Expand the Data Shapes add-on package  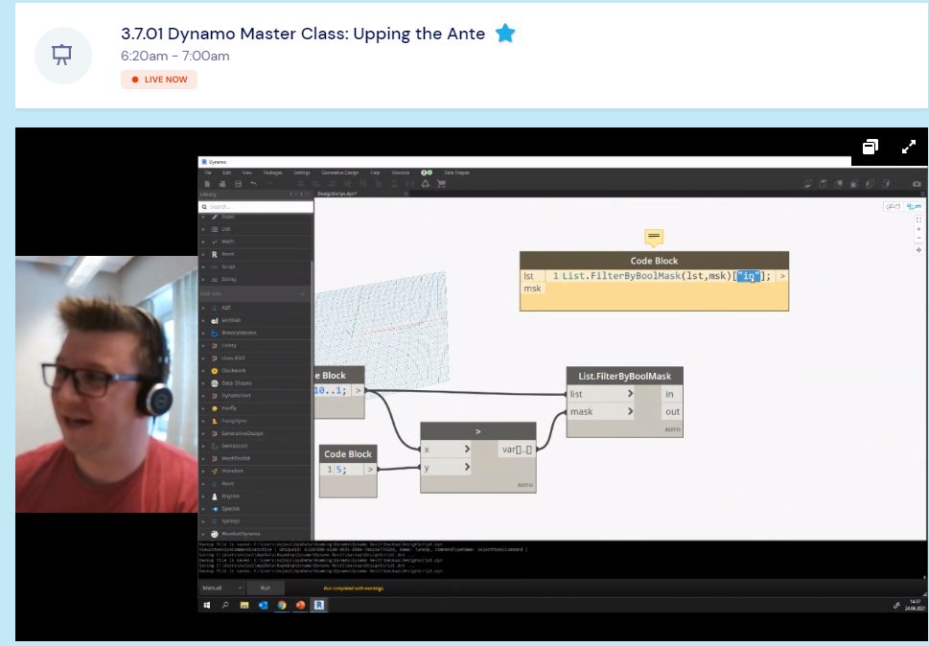pyautogui.click(x=255, y=383)
